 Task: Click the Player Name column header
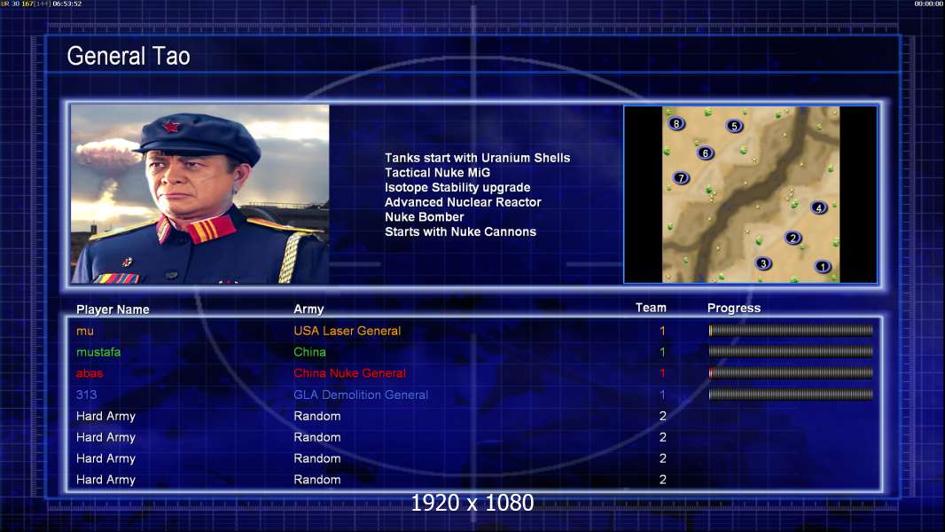click(113, 309)
